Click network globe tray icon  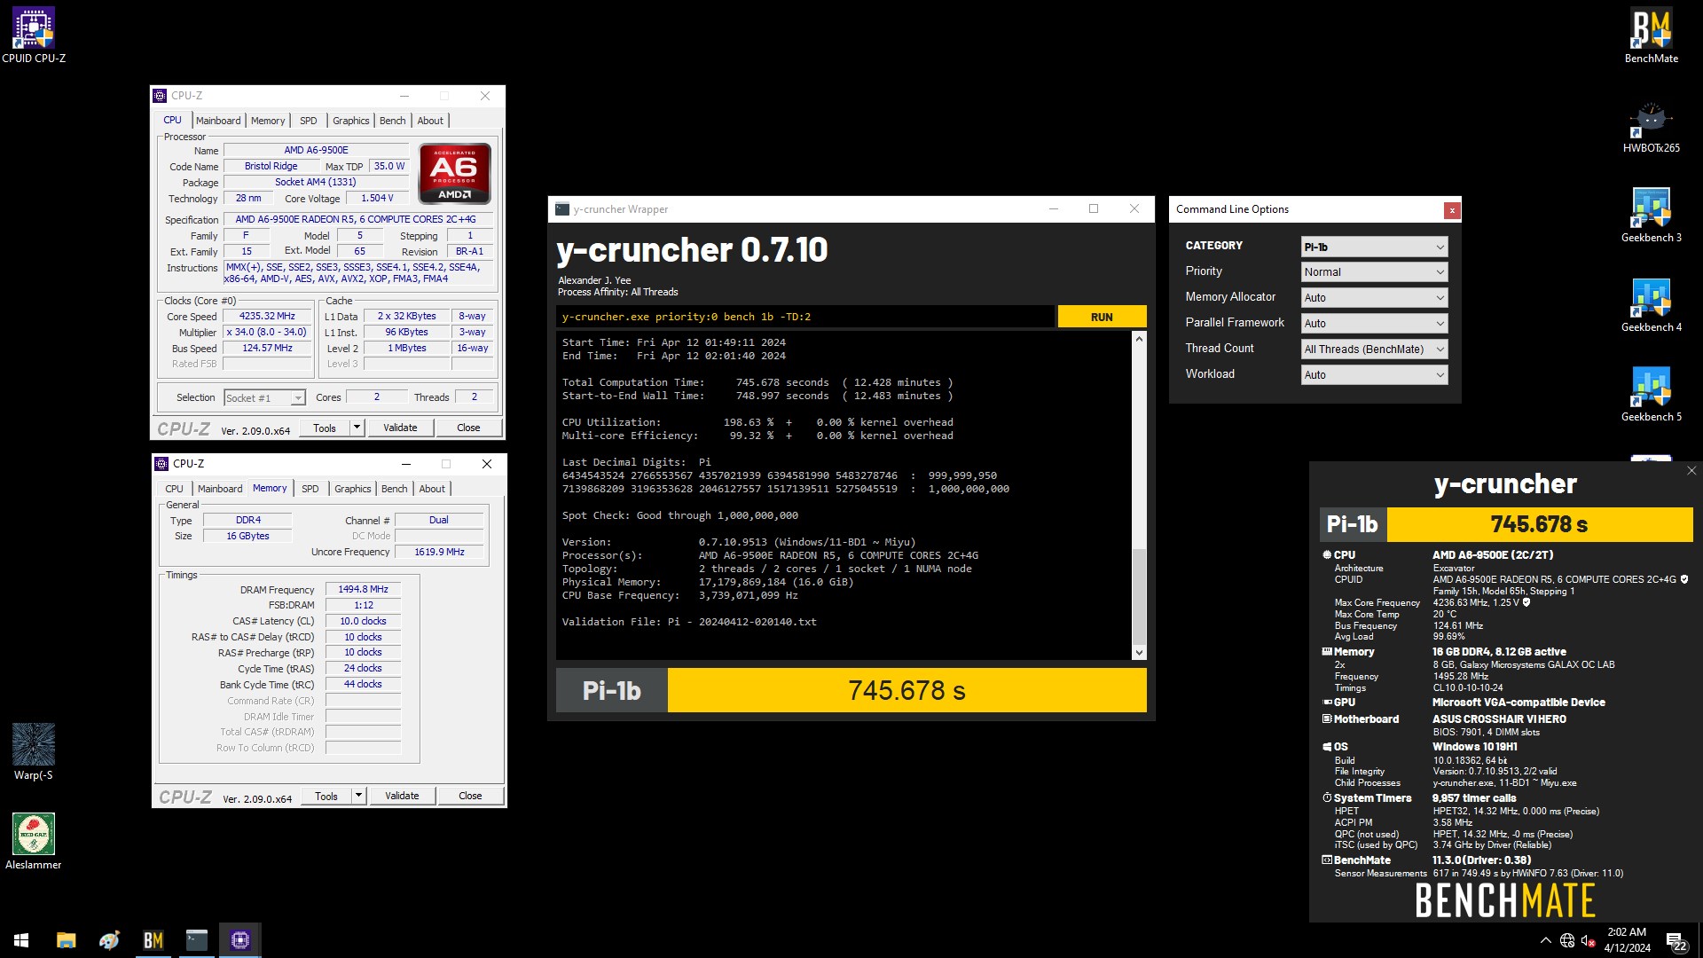coord(1567,940)
